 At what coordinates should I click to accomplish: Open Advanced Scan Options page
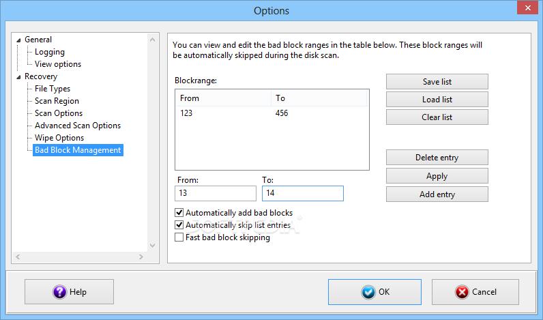click(78, 126)
